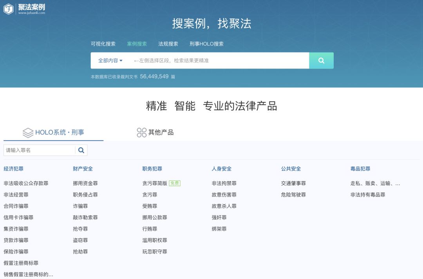Open 故意杀人罪 link
Image resolution: width=423 pixels, height=279 pixels.
(x=224, y=206)
